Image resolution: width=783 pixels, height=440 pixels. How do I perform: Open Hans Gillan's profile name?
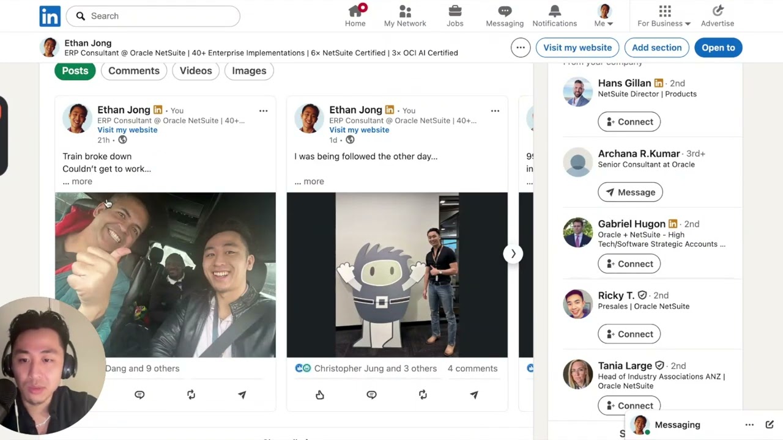tap(624, 83)
